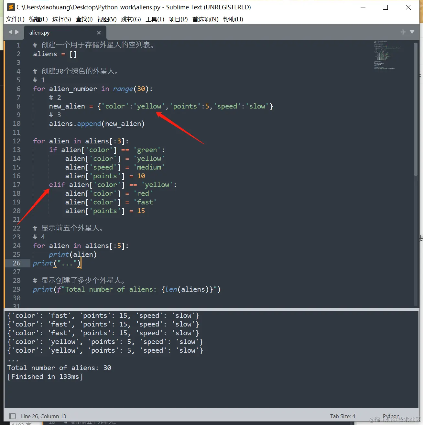Image resolution: width=423 pixels, height=425 pixels.
Task: Go to previous tab with left arrow
Action: pyautogui.click(x=10, y=32)
